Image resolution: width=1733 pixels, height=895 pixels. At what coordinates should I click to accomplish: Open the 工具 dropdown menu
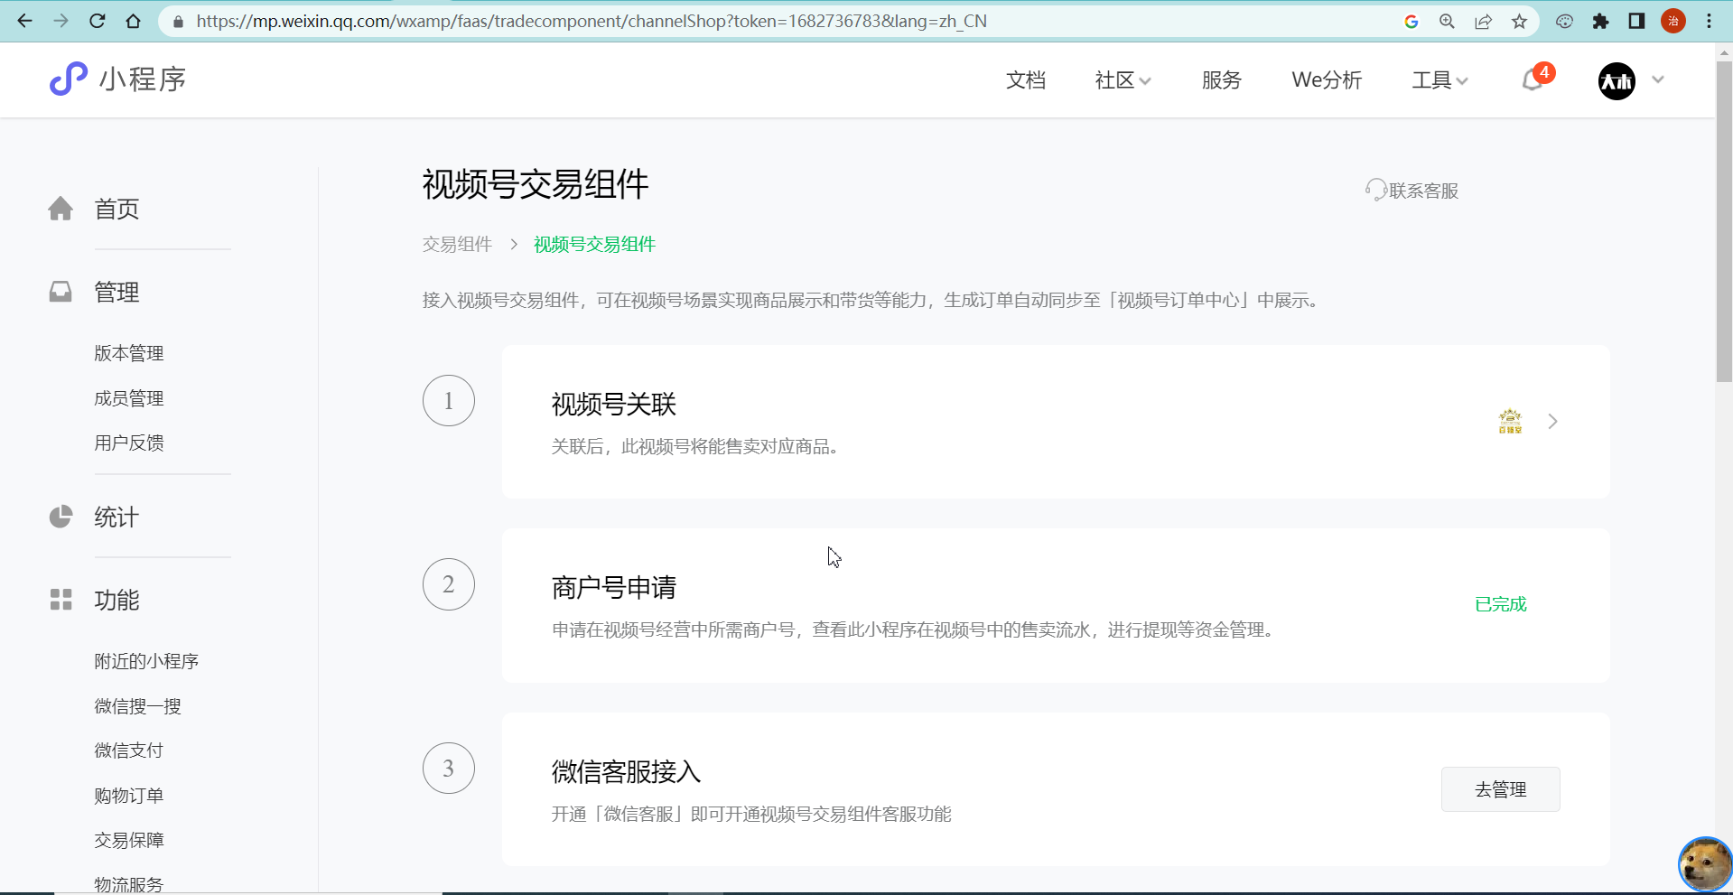coord(1440,80)
